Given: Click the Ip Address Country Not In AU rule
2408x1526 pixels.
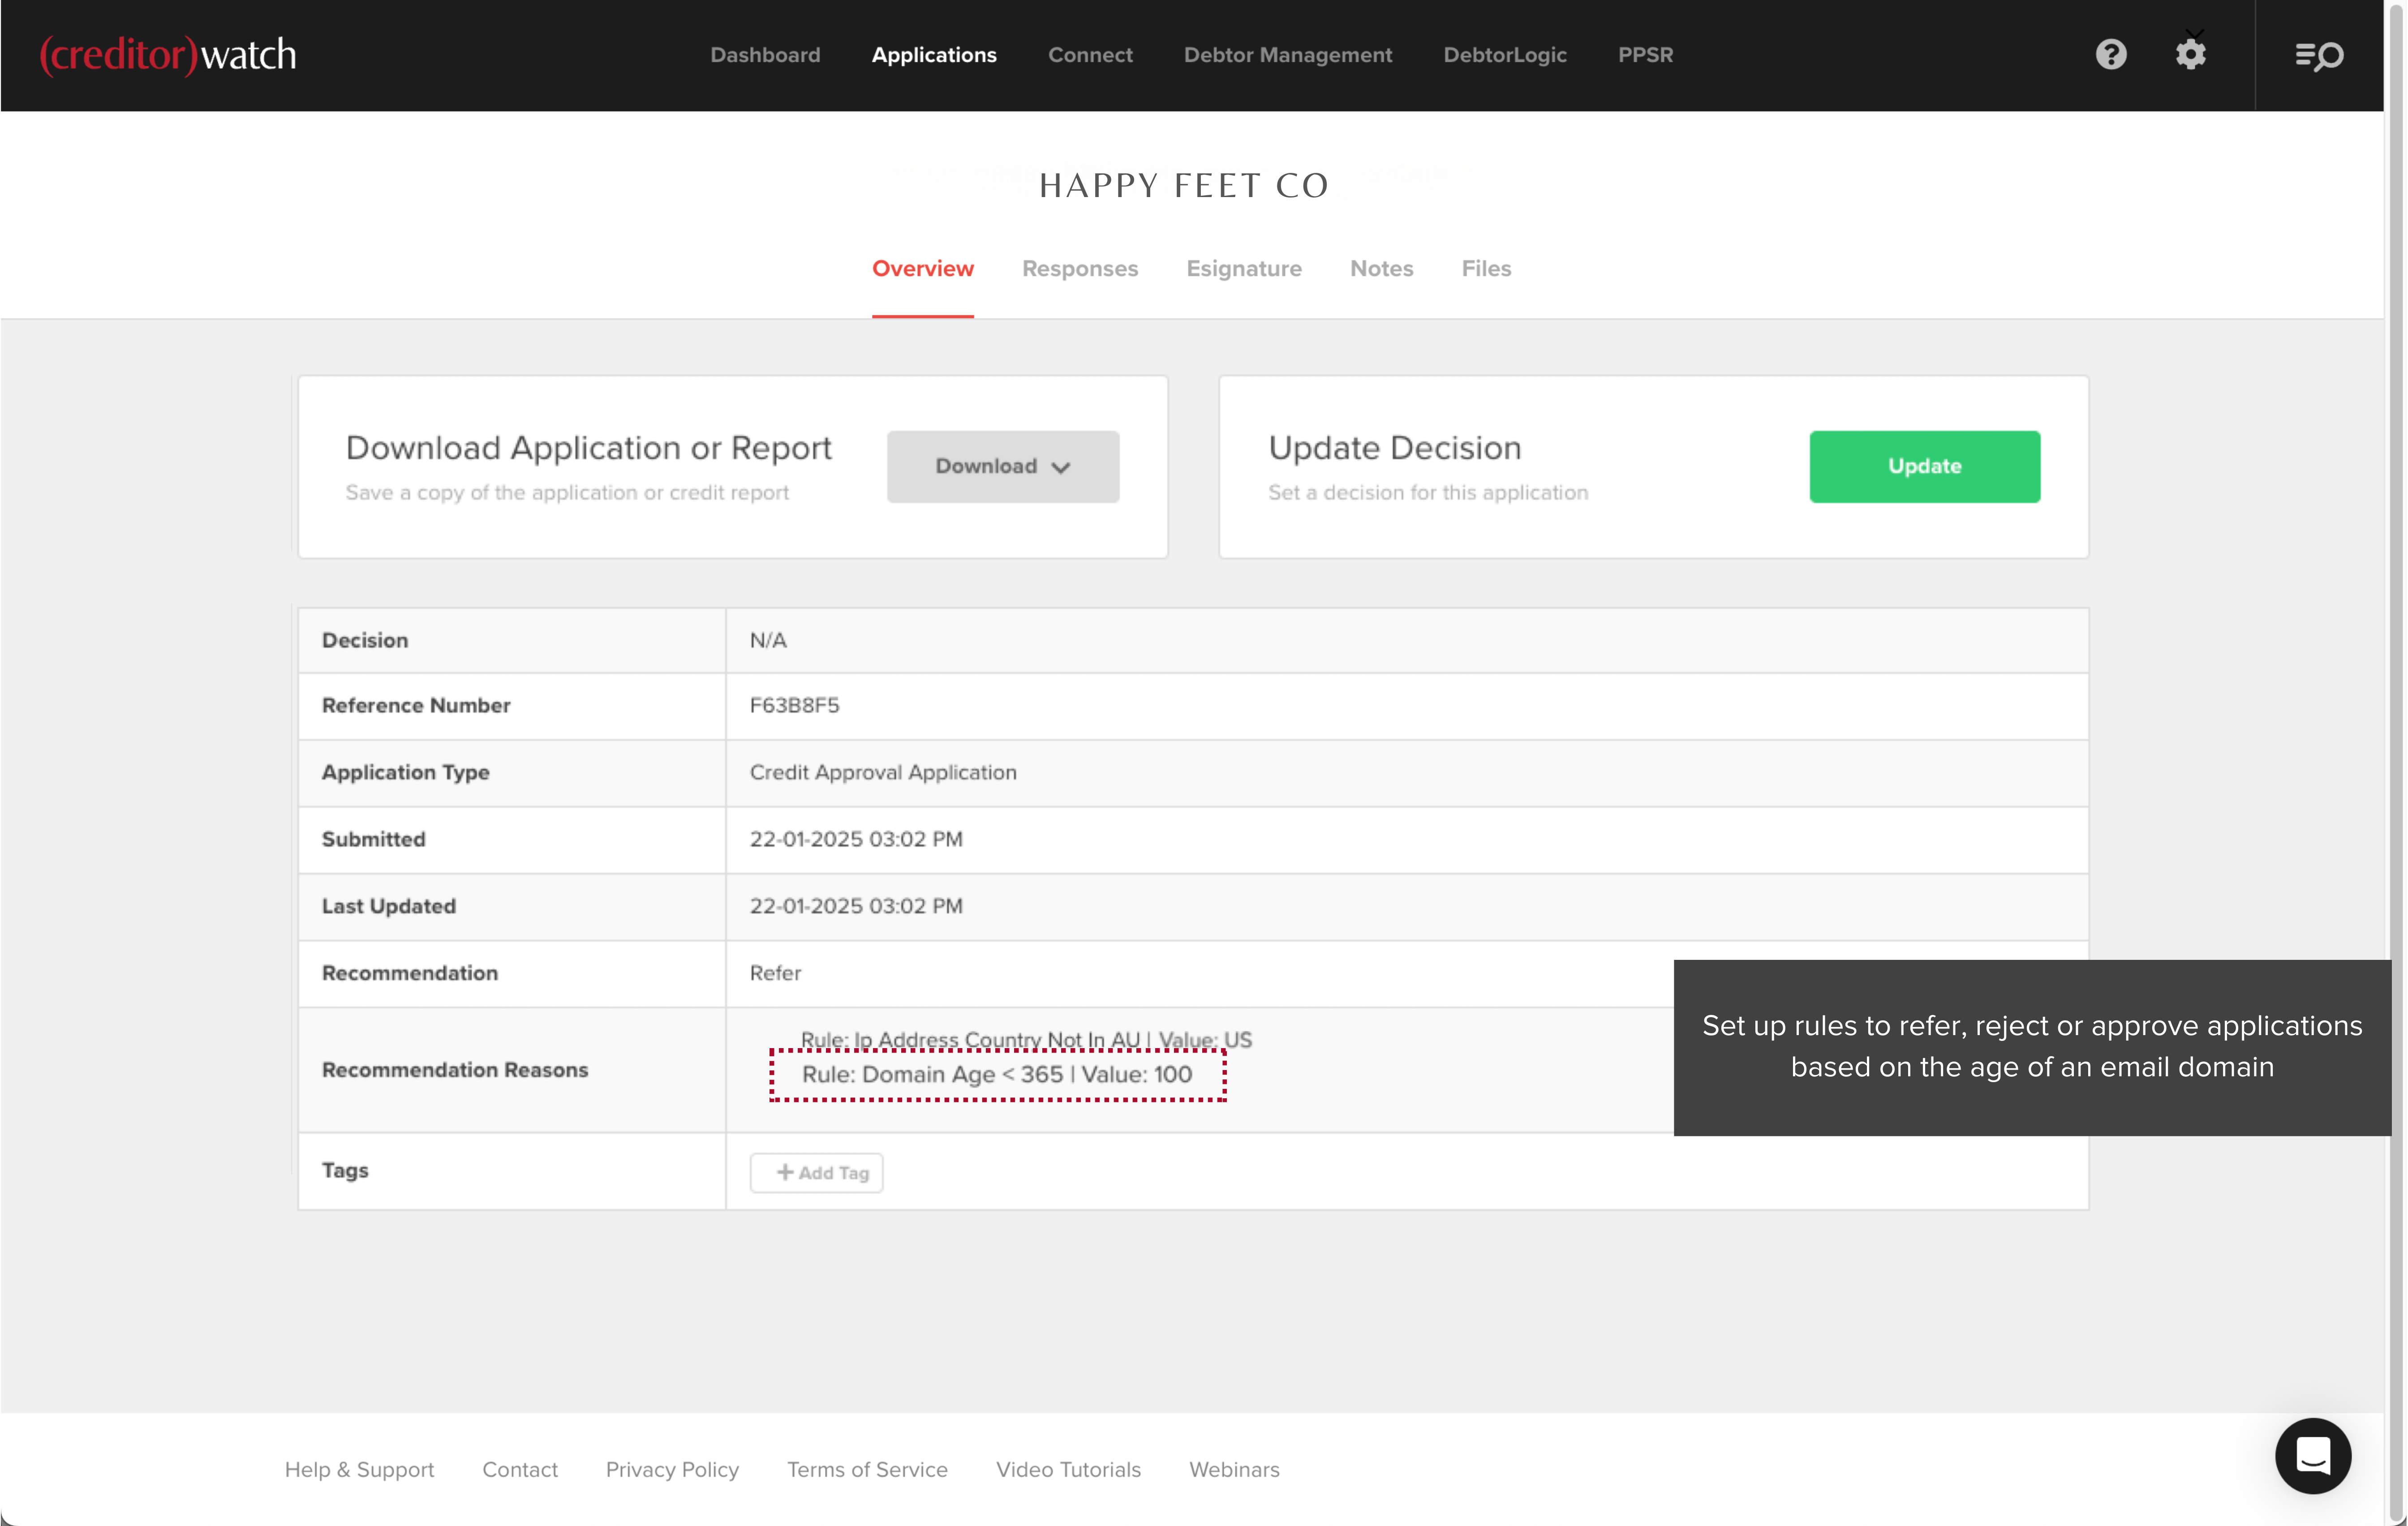Looking at the screenshot, I should 1026,1039.
